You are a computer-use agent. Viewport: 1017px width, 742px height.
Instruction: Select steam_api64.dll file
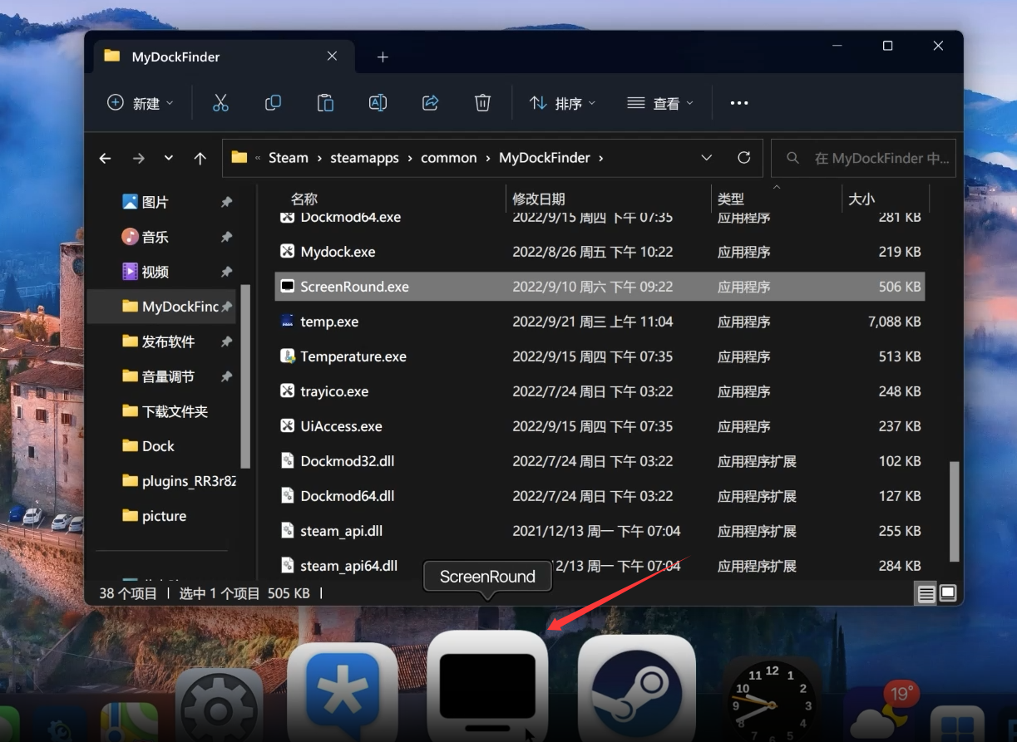[x=349, y=566]
